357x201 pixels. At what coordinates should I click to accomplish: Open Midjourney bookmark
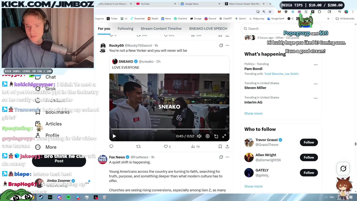click(256, 19)
